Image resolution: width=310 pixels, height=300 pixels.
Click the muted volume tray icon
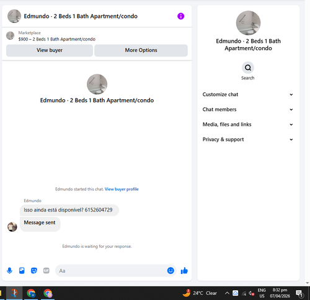(252, 293)
